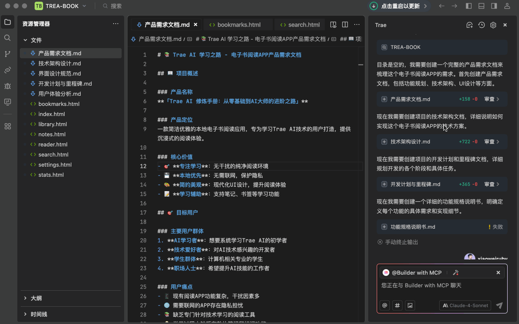Open library.html in the file tree
This screenshot has width=519, height=324.
pos(71,124)
